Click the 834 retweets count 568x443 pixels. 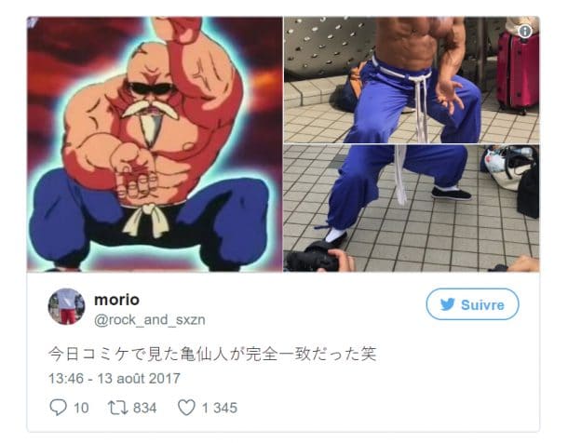click(x=145, y=408)
